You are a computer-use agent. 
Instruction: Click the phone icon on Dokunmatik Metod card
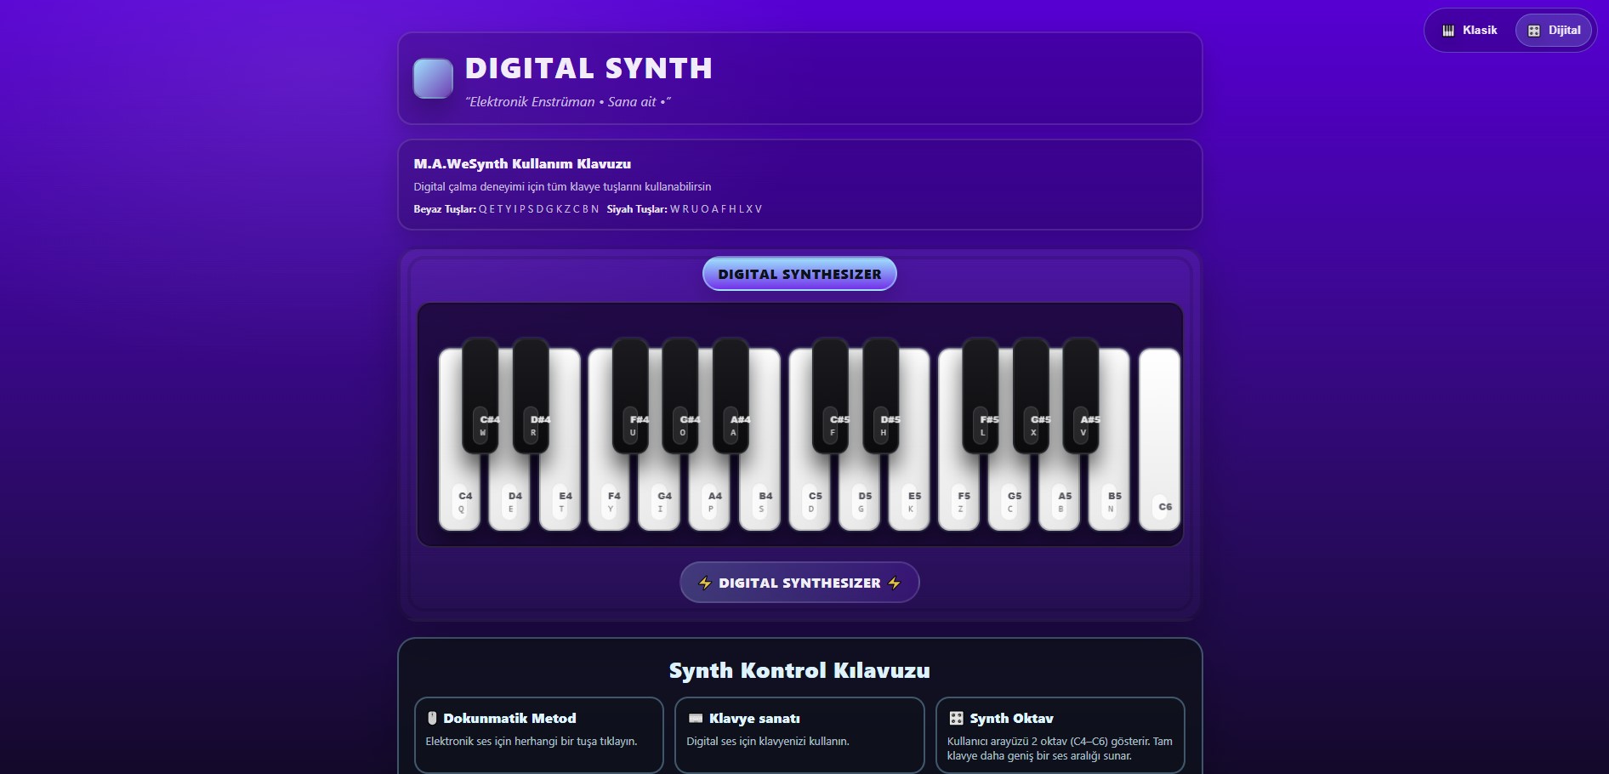click(x=434, y=719)
